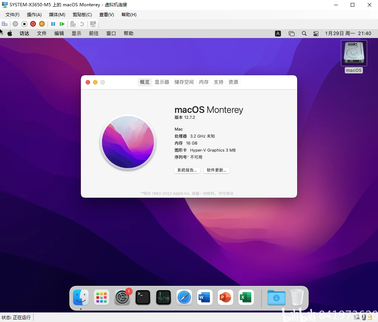This screenshot has width=378, height=322.
Task: Open the 操作(A) menu
Action: 34,15
